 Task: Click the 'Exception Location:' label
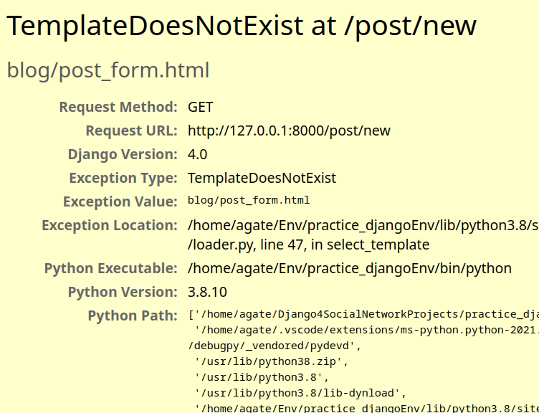click(110, 226)
